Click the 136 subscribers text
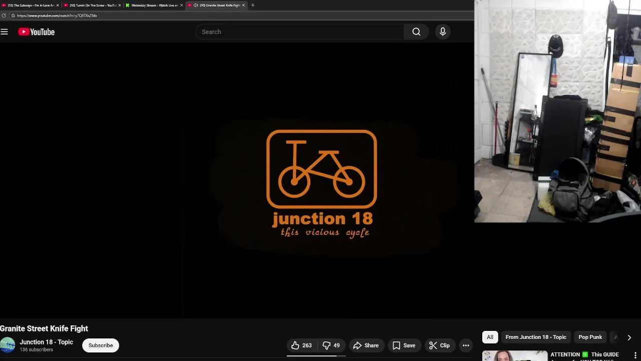 [x=36, y=349]
